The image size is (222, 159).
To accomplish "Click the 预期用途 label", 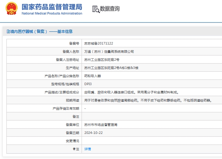I will point(72,100).
